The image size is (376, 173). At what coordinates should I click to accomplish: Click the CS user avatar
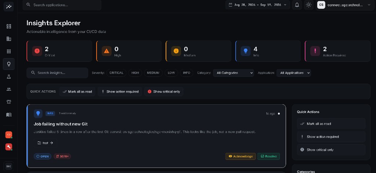[321, 5]
